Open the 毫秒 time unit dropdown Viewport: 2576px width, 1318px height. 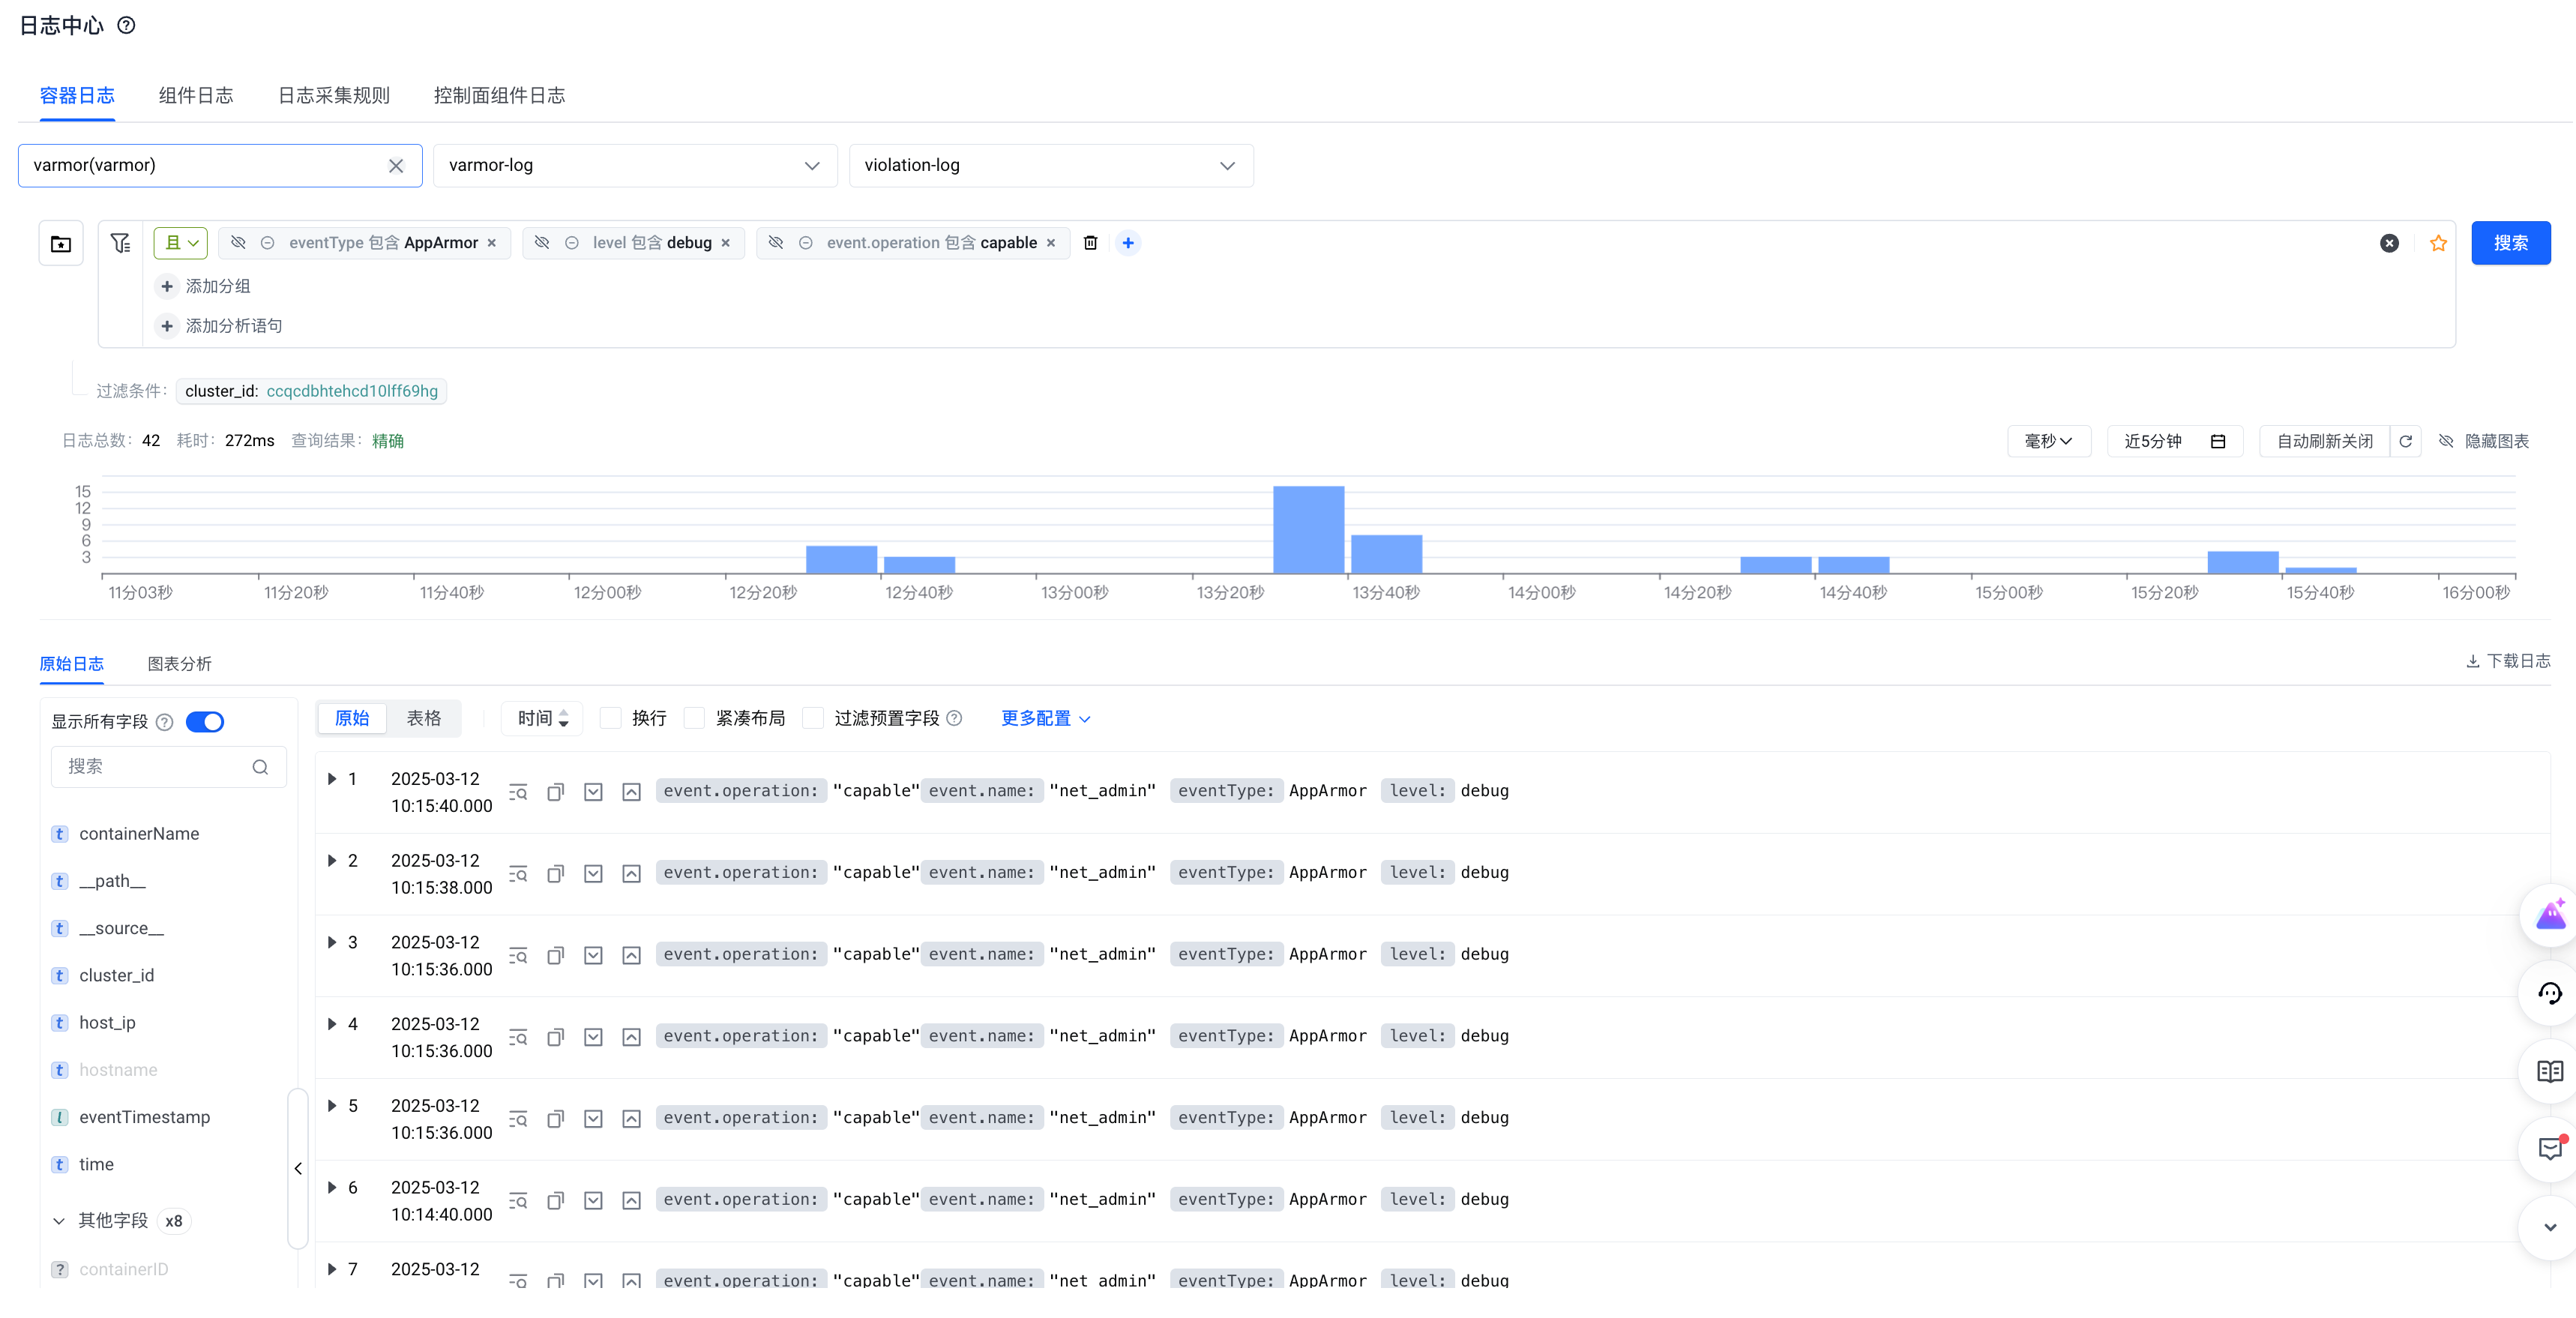tap(2048, 441)
